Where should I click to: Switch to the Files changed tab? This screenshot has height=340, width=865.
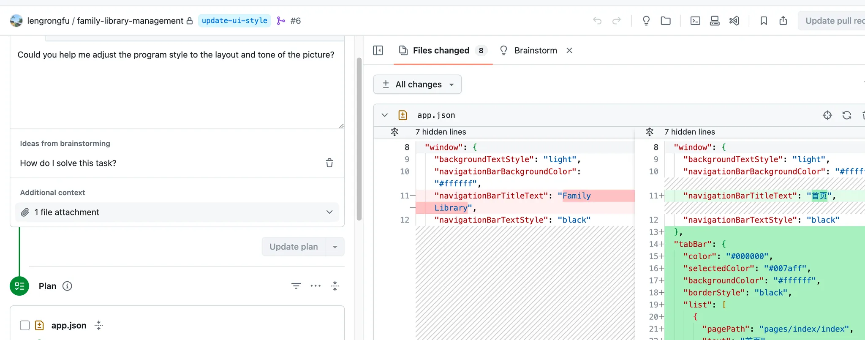(x=443, y=51)
